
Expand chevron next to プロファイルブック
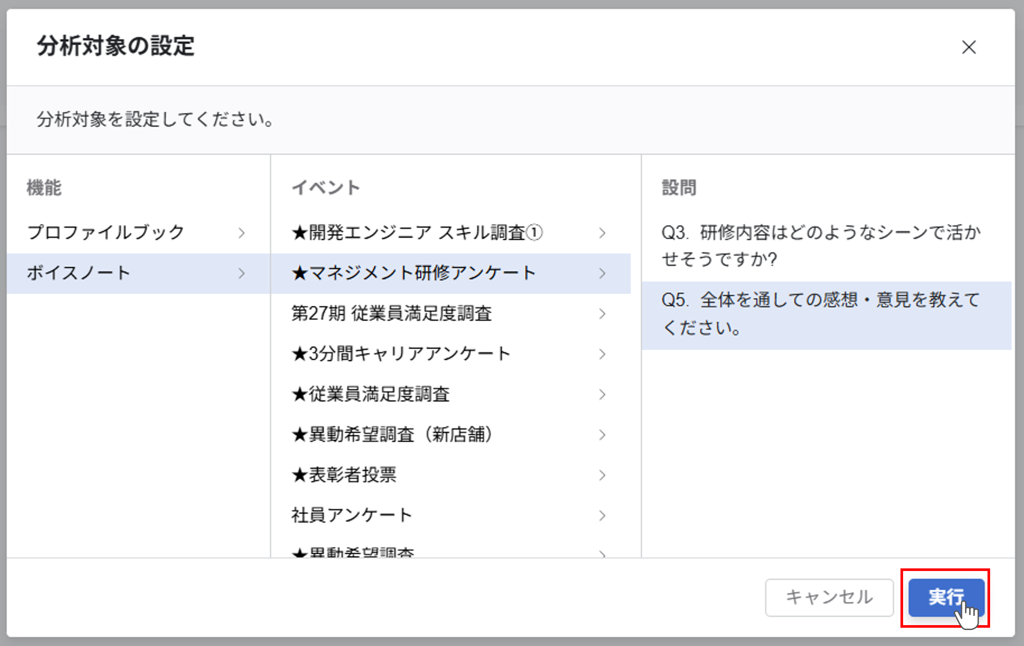pos(241,233)
